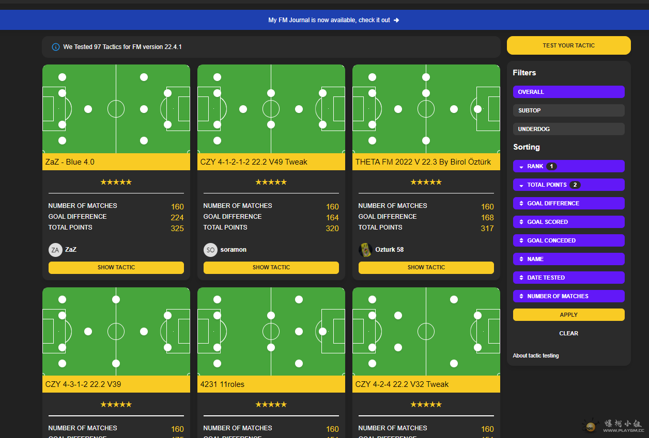Open the About tactic testing link
The image size is (649, 438).
[535, 355]
